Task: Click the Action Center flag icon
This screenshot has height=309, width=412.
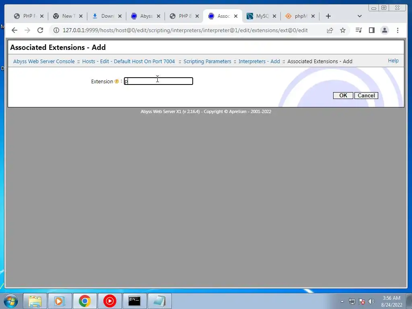Action: 362,301
